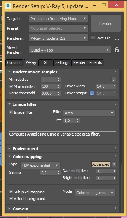Select the V-Ray tab

(31, 62)
